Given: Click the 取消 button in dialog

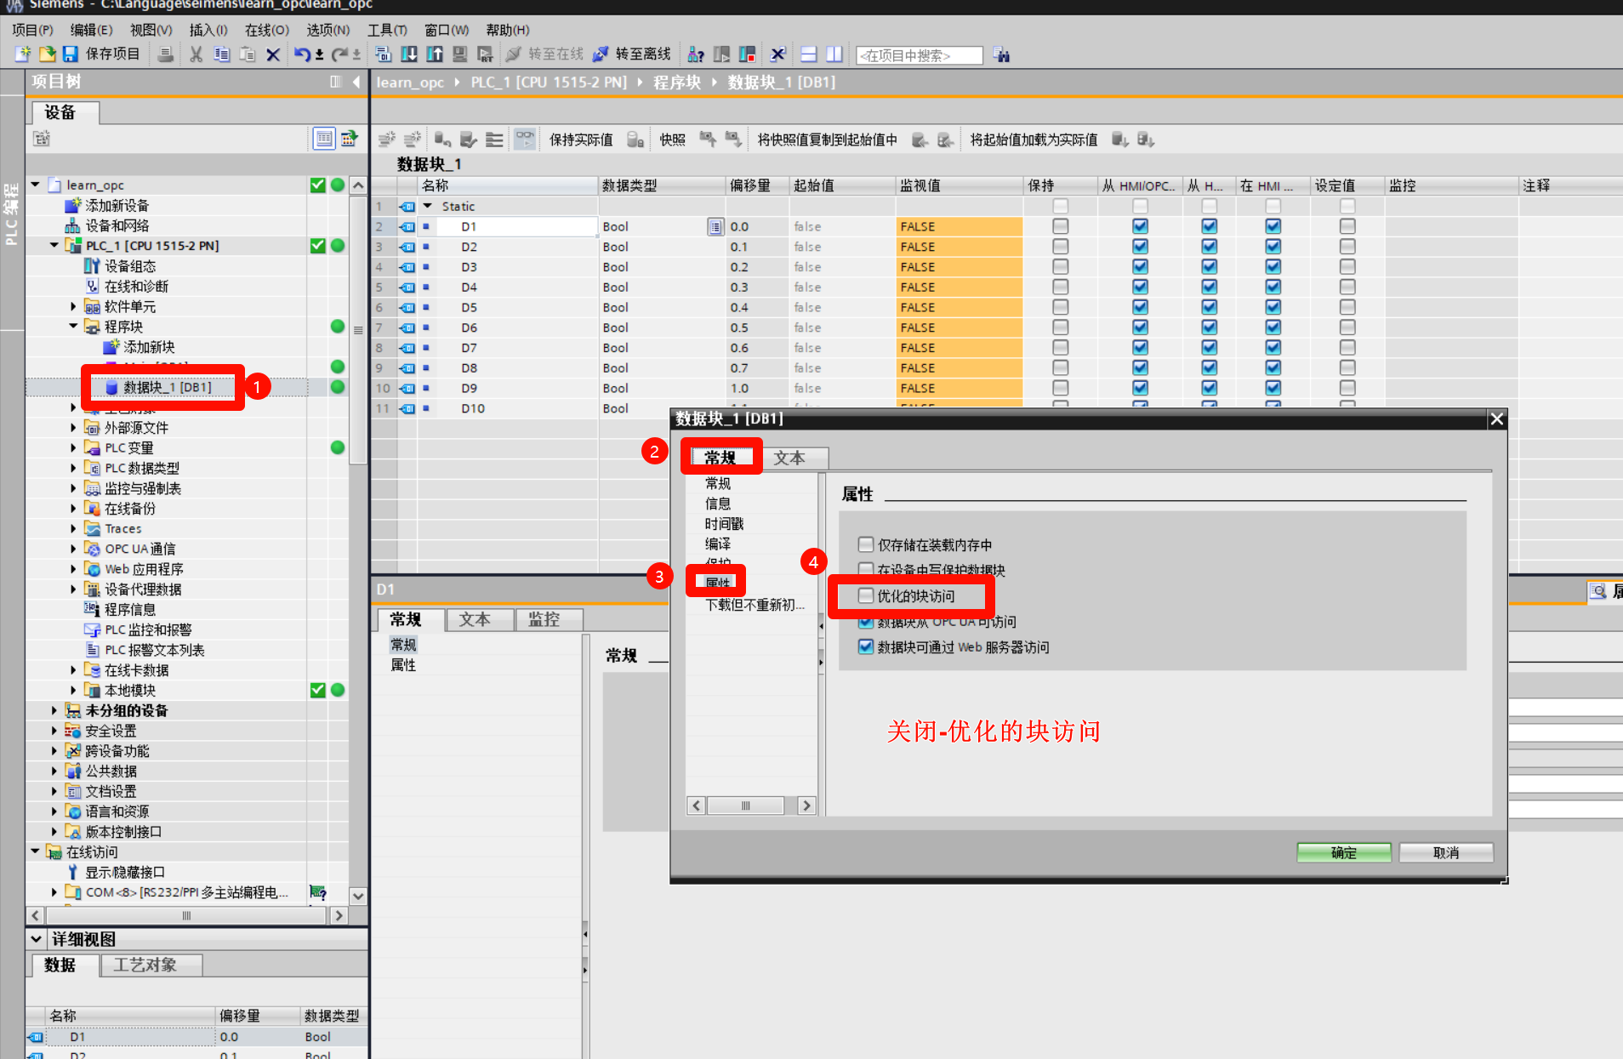Looking at the screenshot, I should click(1446, 852).
